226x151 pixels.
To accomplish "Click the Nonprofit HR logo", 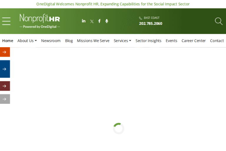I will tap(40, 21).
